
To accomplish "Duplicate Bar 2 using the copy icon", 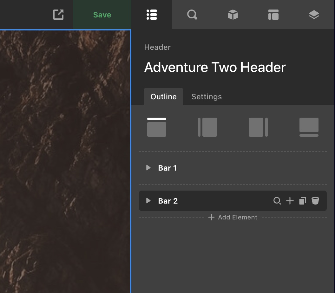I will pyautogui.click(x=302, y=201).
